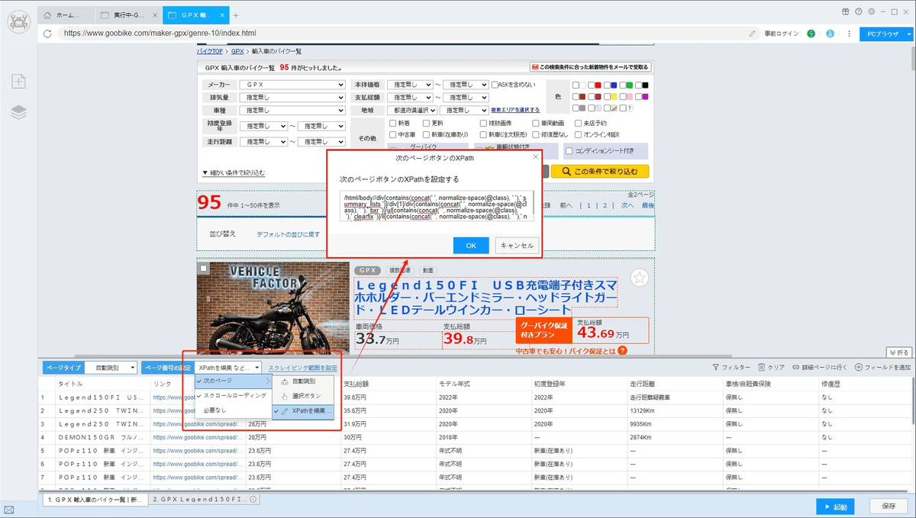Click スクレイピング範囲を設定 link
The height and width of the screenshot is (518, 916).
point(302,368)
